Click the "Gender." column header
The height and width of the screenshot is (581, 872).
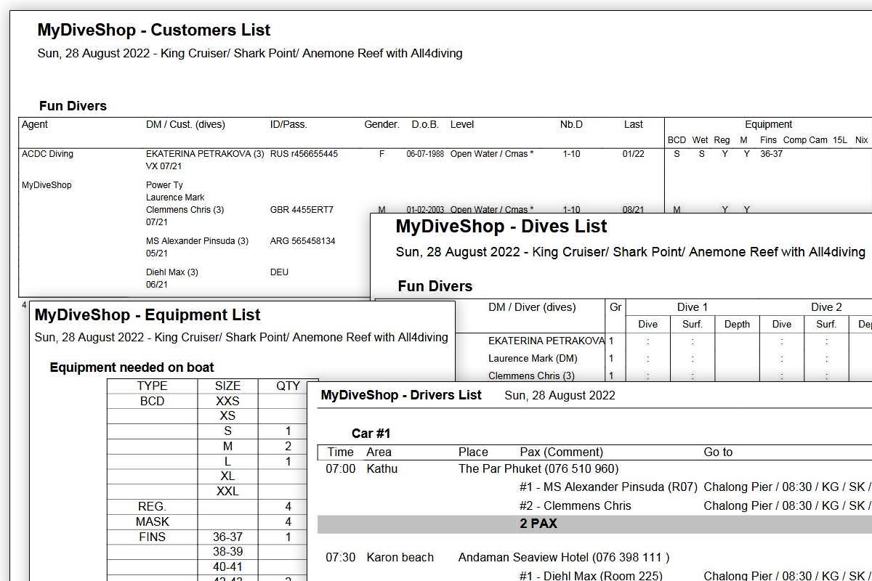click(x=381, y=125)
